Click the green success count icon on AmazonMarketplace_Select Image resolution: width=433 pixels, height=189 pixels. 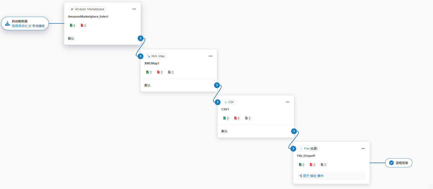pos(71,25)
